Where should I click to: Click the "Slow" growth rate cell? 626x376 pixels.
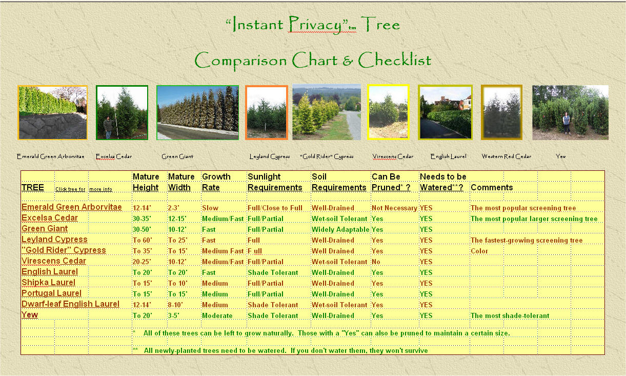coord(210,208)
